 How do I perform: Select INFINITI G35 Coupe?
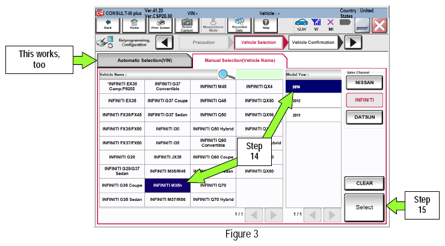point(122,185)
